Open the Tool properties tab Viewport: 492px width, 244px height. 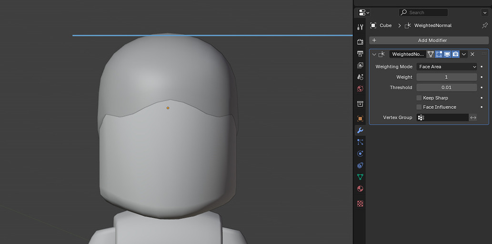coord(360,27)
